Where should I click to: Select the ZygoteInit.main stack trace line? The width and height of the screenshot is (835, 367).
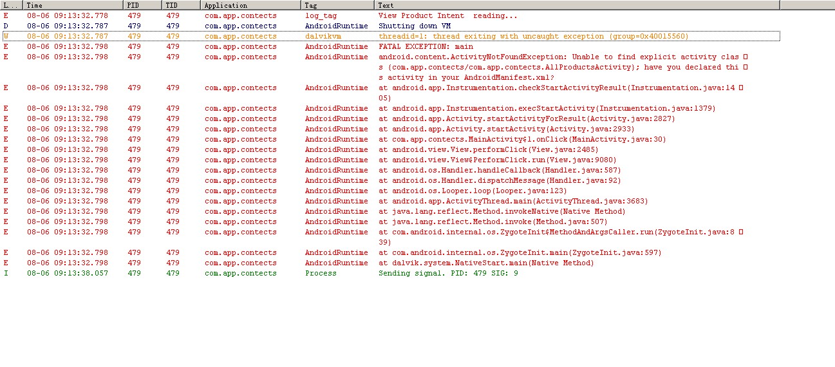390,252
